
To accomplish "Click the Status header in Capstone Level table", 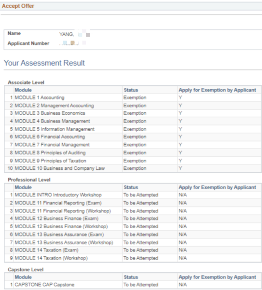I will (x=131, y=277).
